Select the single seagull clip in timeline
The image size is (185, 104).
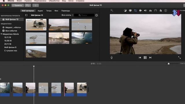(56, 90)
